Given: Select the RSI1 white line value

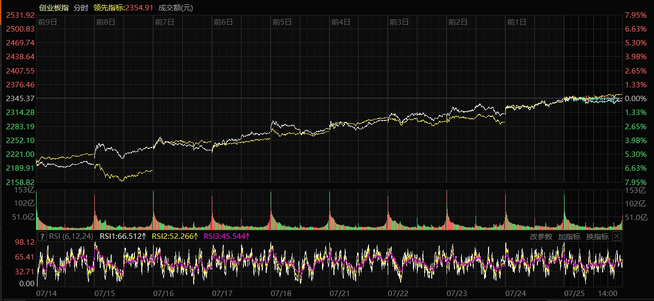Looking at the screenshot, I should point(123,236).
